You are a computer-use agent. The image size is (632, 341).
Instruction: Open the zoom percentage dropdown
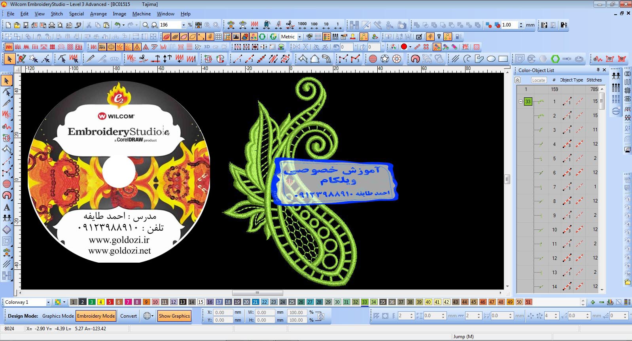(183, 25)
